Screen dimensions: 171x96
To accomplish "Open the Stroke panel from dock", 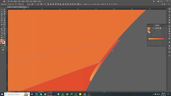I will pos(169,34).
